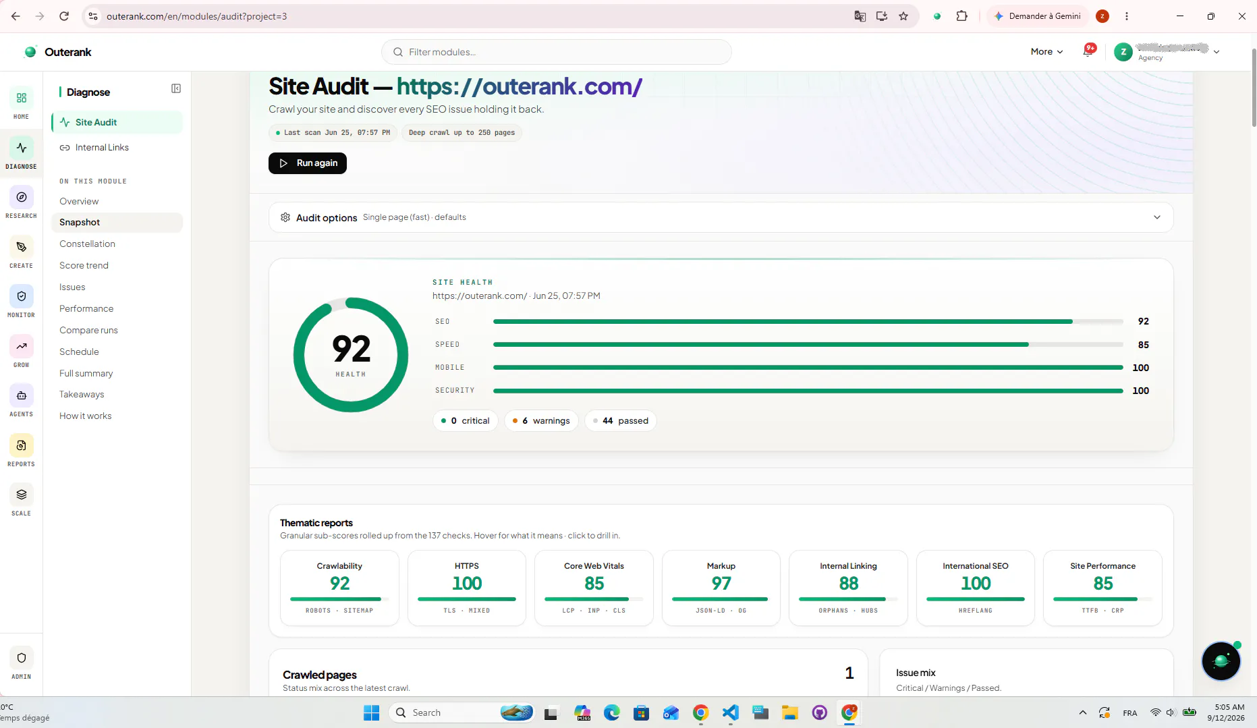1257x728 pixels.
Task: Click the Speed score progress bar
Action: (808, 345)
